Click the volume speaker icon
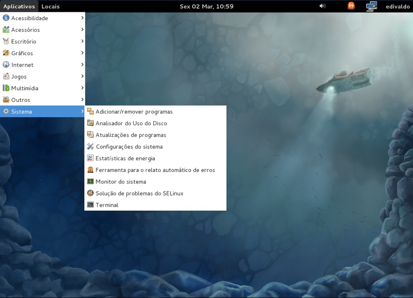Screen dimensions: 413x298 pyautogui.click(x=322, y=6)
